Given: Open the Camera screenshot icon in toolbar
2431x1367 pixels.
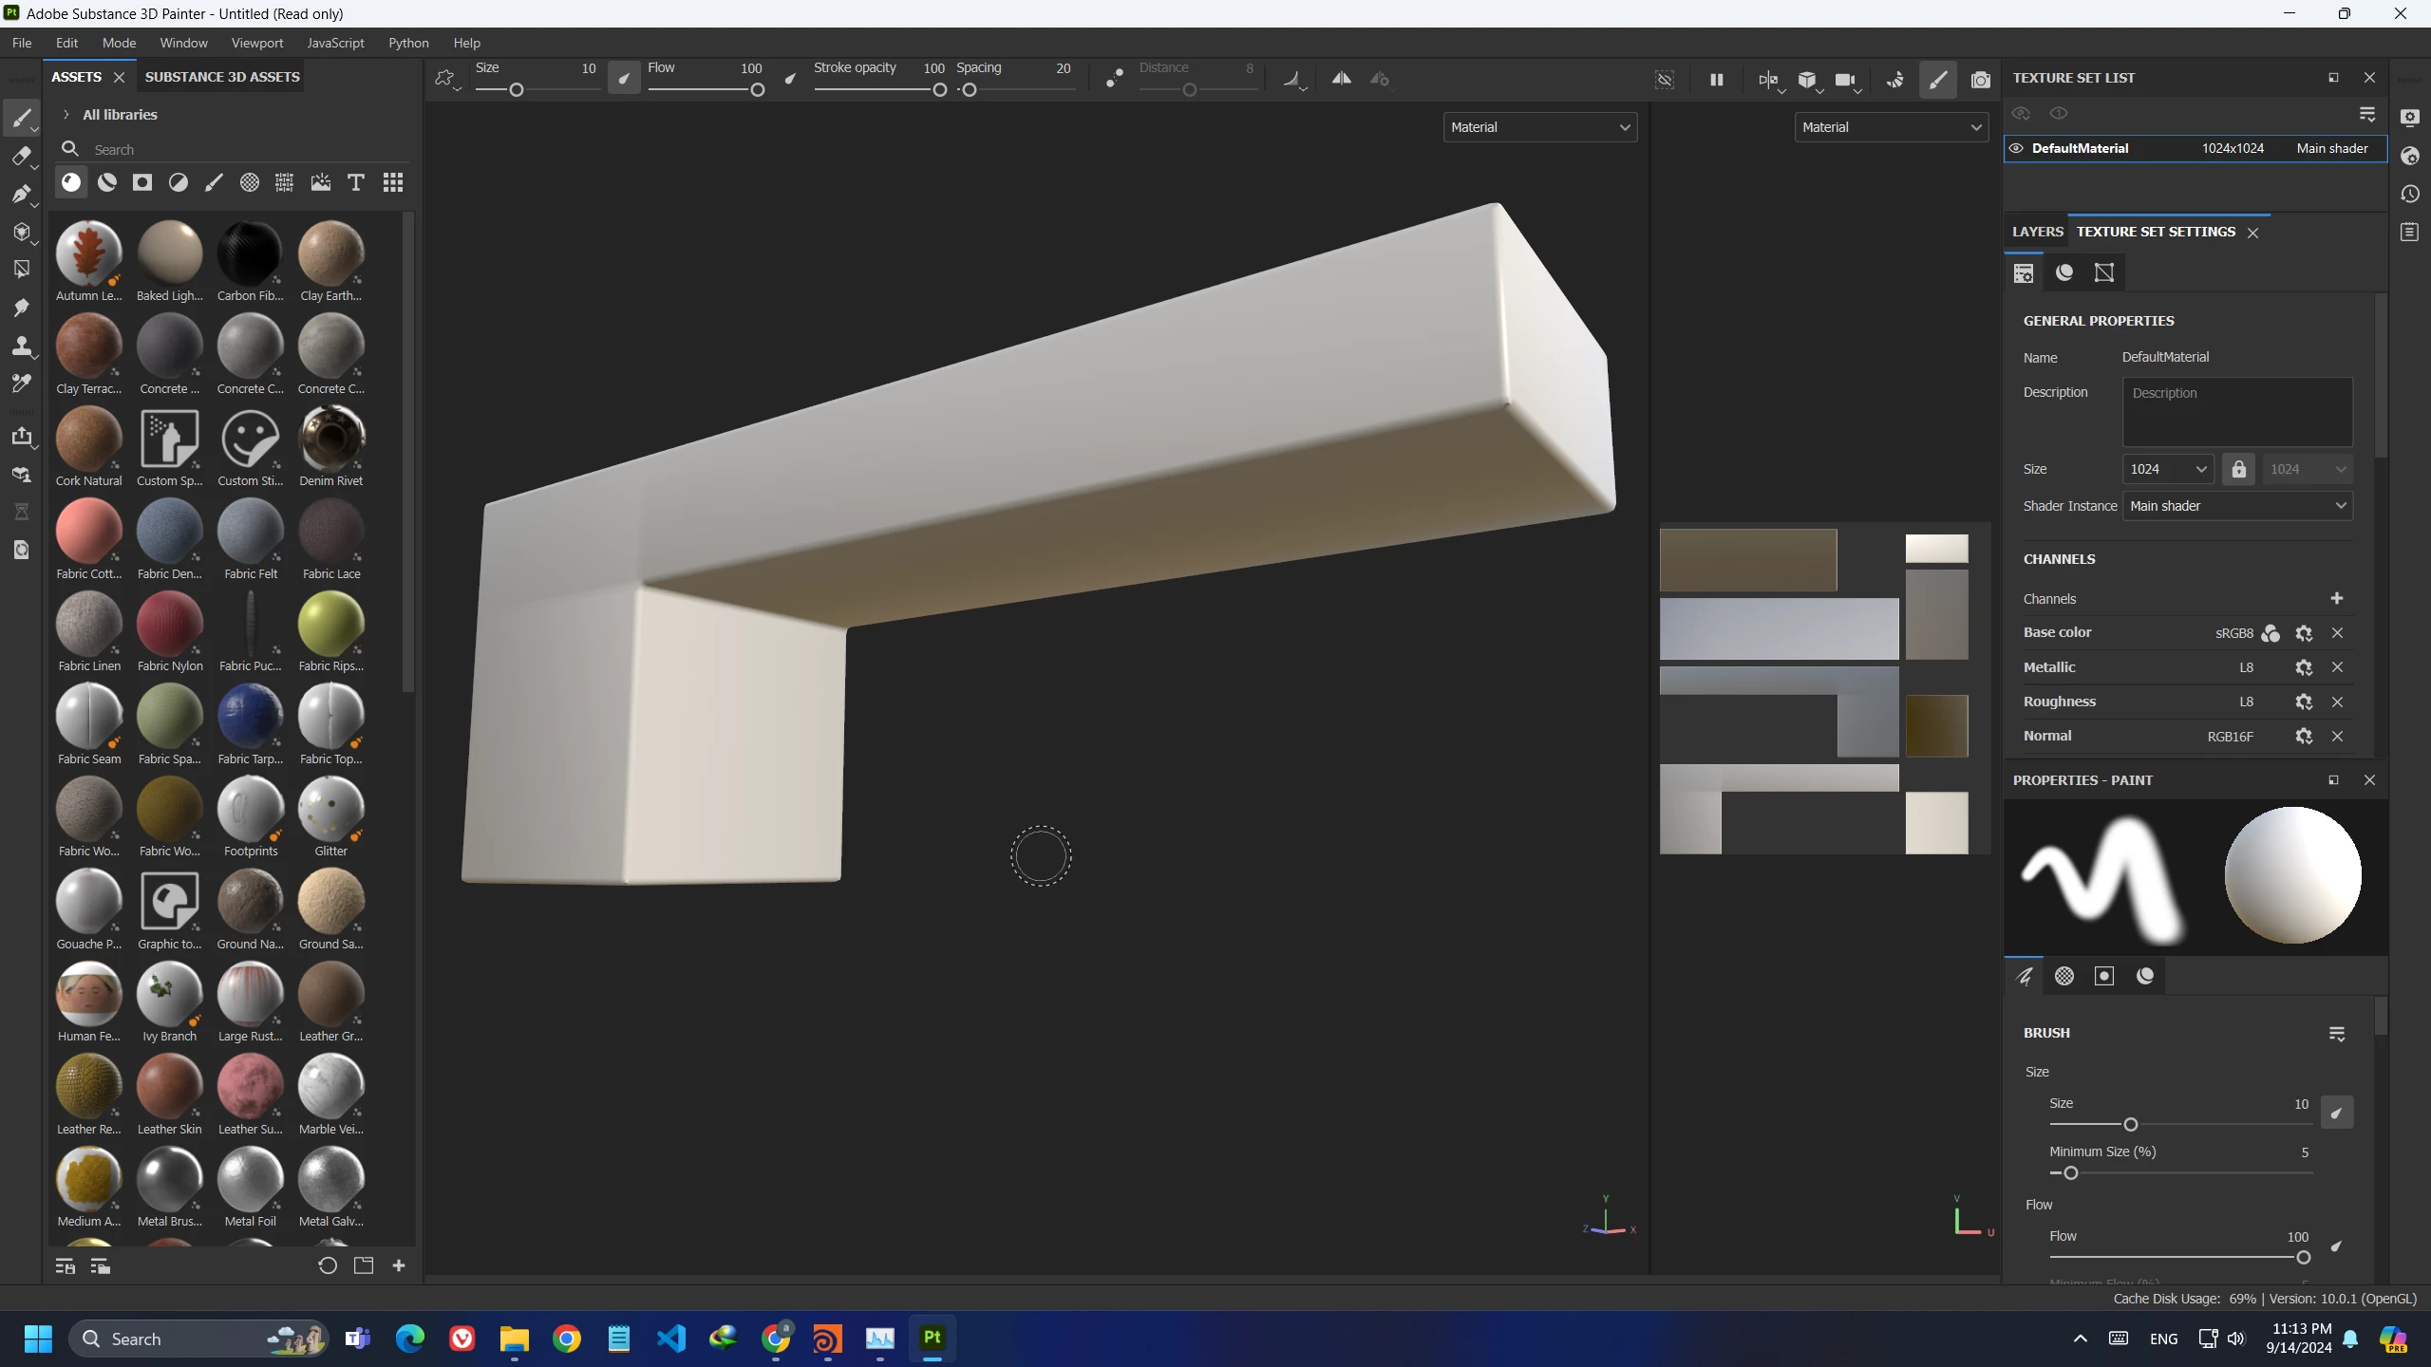Looking at the screenshot, I should (x=1980, y=80).
